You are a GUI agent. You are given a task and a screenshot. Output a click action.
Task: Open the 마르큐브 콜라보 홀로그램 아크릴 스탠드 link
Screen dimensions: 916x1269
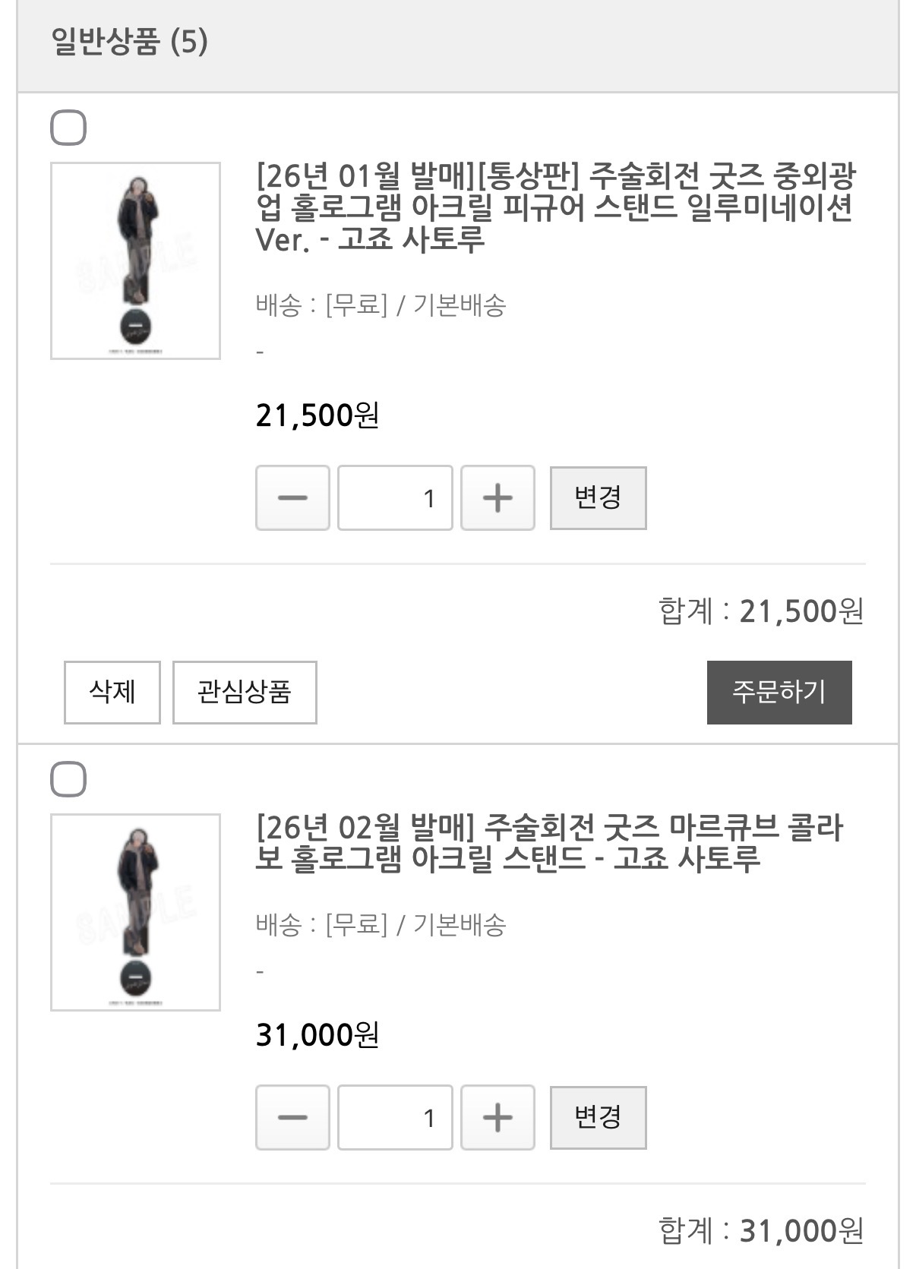coord(548,842)
